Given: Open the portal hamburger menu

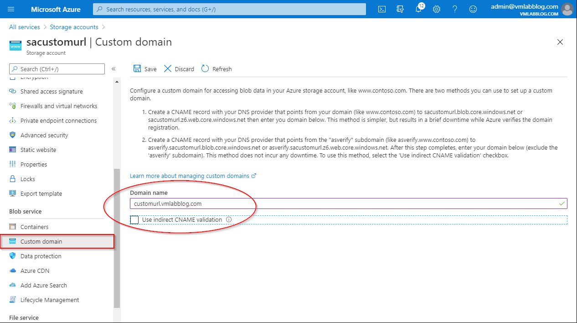Looking at the screenshot, I should tap(11, 9).
